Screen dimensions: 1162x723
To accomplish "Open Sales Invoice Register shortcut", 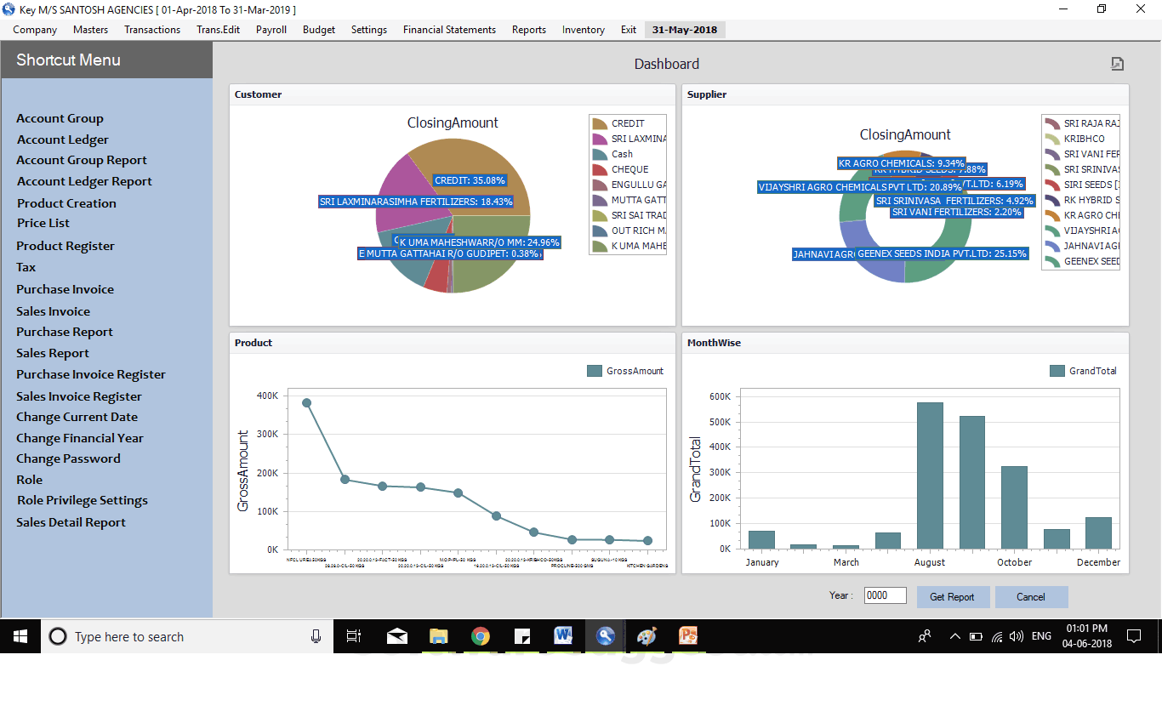I will pyautogui.click(x=79, y=396).
